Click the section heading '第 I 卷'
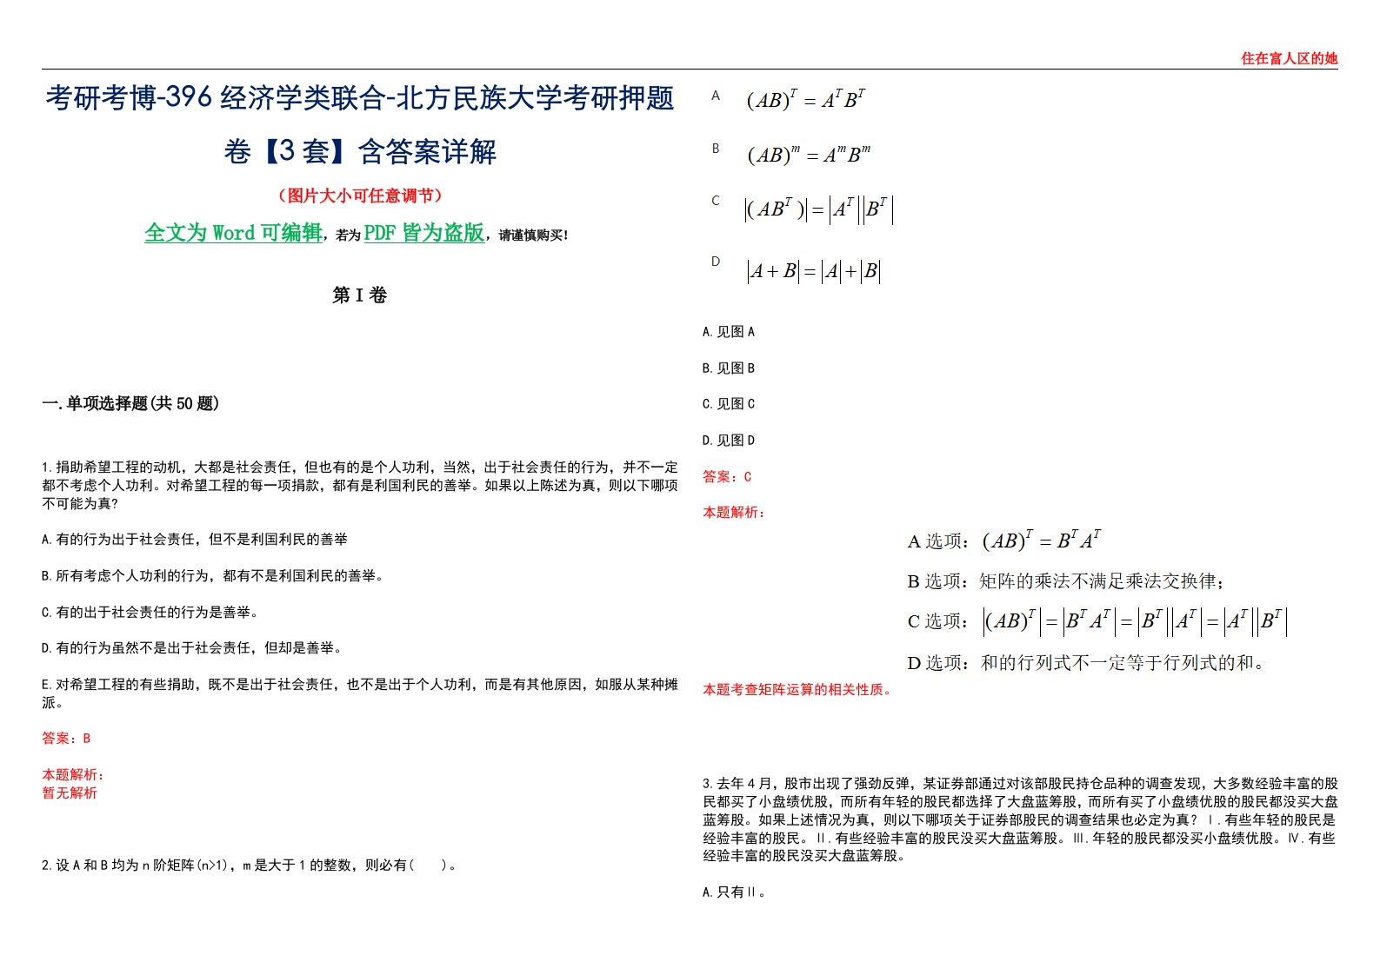1380x975 pixels. 360,295
